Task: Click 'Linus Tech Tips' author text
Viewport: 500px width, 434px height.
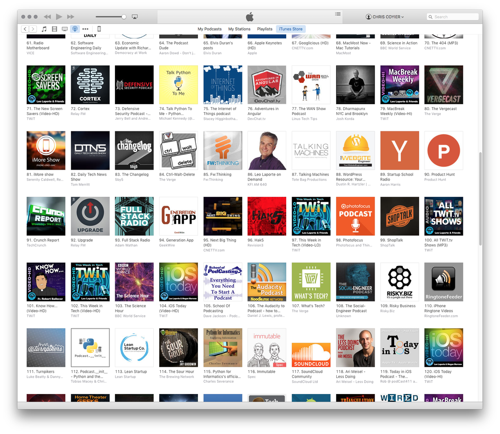Action: click(x=304, y=119)
